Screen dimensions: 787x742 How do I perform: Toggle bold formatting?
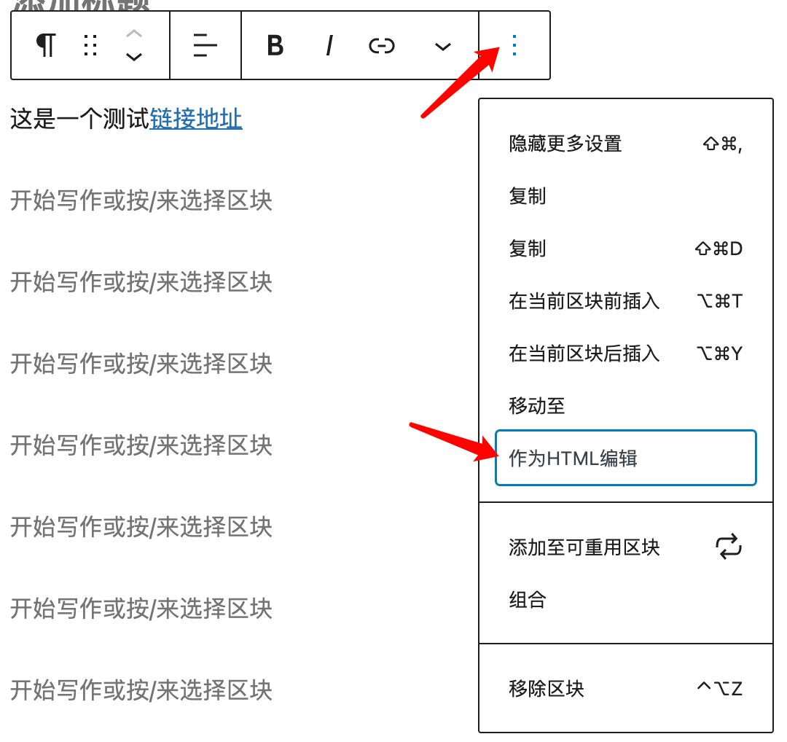click(x=275, y=46)
